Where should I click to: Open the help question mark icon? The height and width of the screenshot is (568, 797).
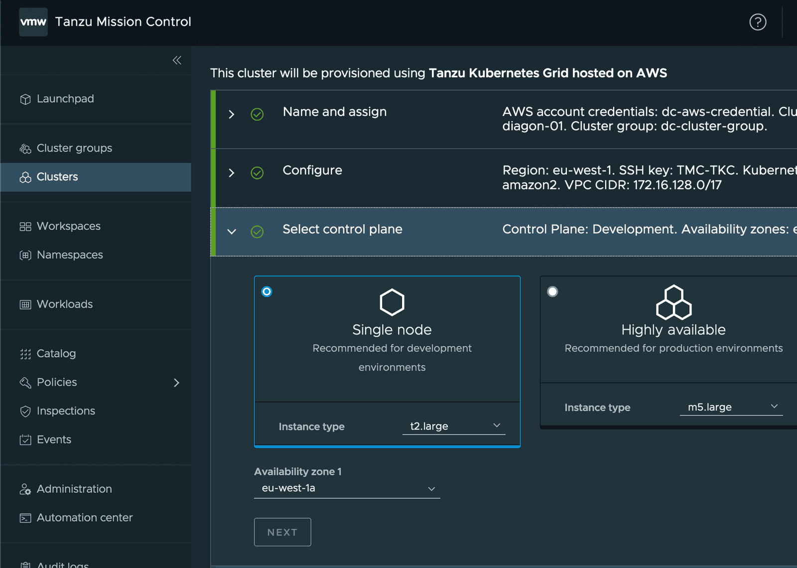click(758, 22)
